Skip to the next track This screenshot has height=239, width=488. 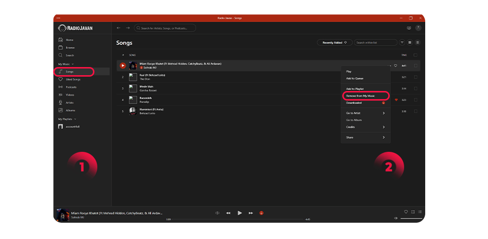click(x=251, y=213)
